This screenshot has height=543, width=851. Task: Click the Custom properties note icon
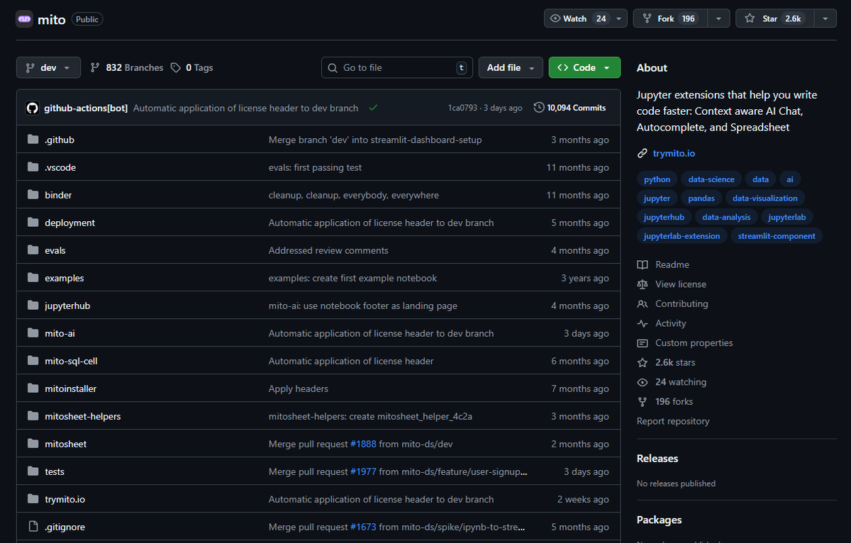pos(643,343)
